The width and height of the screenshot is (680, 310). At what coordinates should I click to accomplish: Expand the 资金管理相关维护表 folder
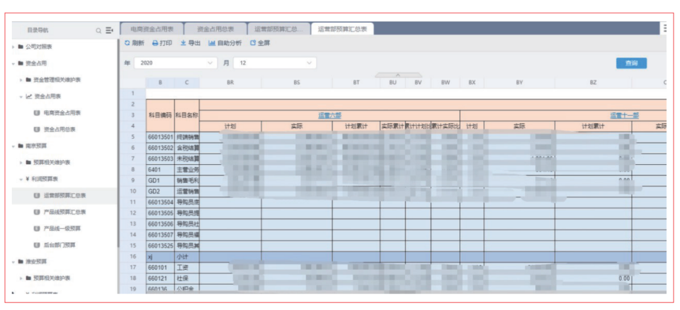pyautogui.click(x=21, y=80)
